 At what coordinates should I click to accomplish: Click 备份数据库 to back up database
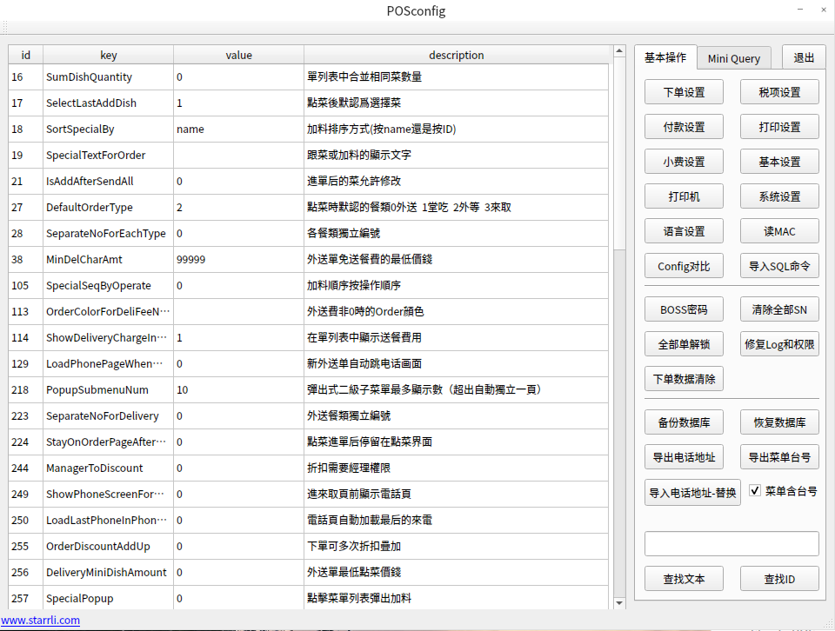[x=684, y=423]
